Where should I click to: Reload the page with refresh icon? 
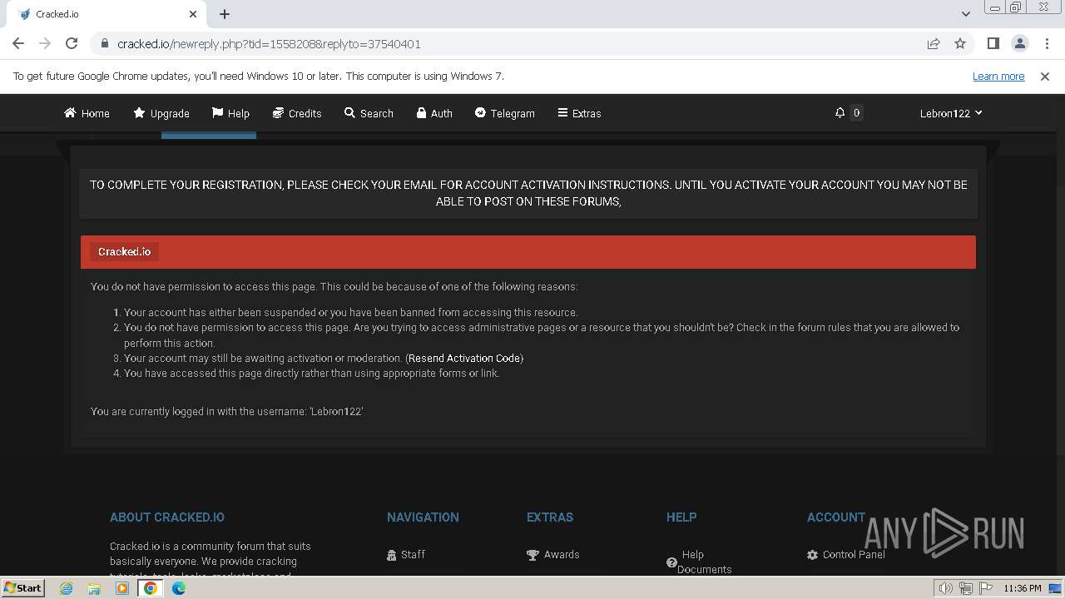72,43
